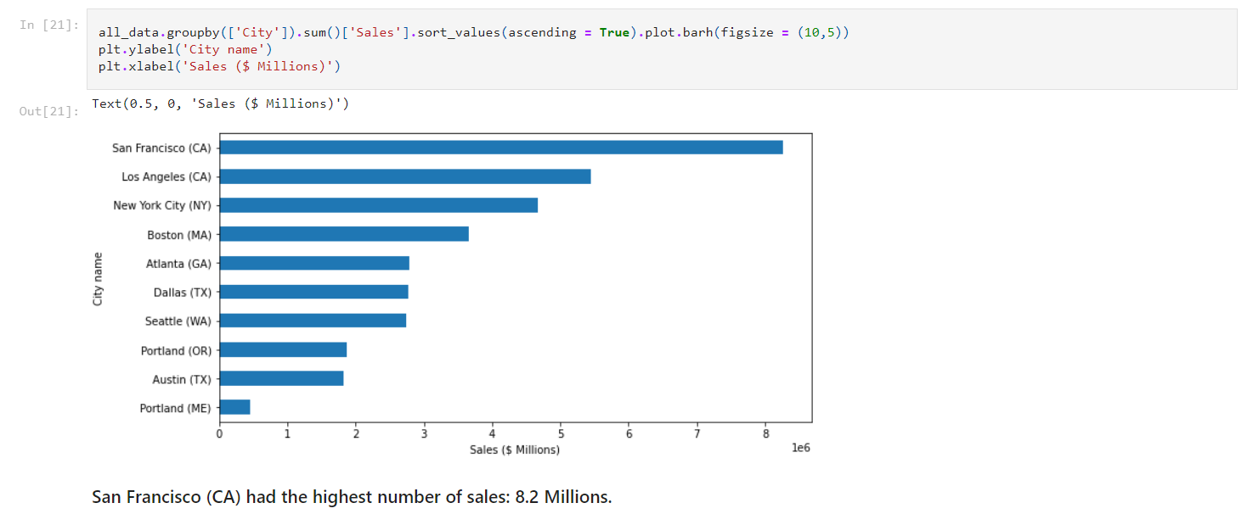This screenshot has height=514, width=1253.
Task: Select the markdown text about highest sales
Action: coord(352,496)
